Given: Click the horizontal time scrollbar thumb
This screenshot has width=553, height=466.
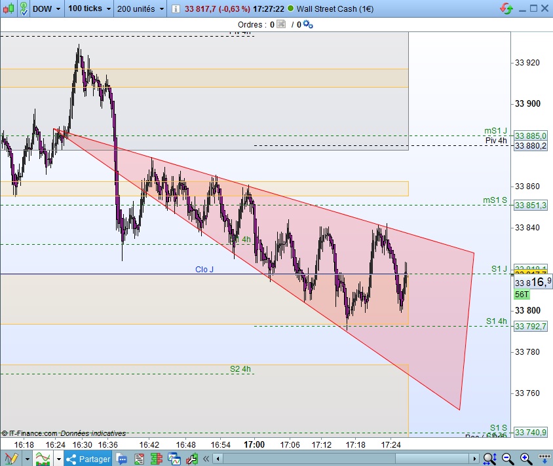Looking at the screenshot, I should [432, 459].
